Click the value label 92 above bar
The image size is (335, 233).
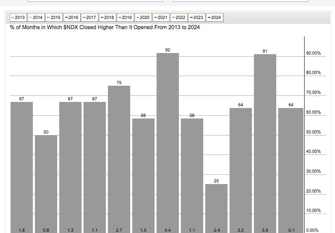(168, 50)
